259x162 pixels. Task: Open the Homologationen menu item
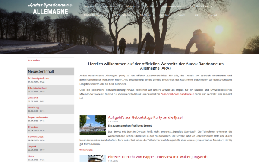(122, 15)
